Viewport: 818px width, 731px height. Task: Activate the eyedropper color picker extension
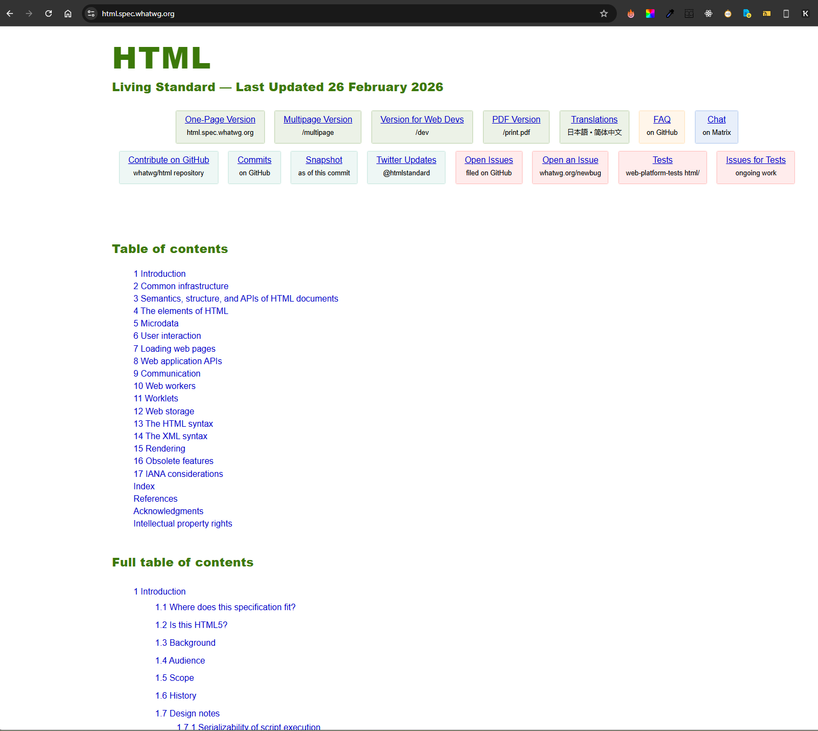(670, 13)
